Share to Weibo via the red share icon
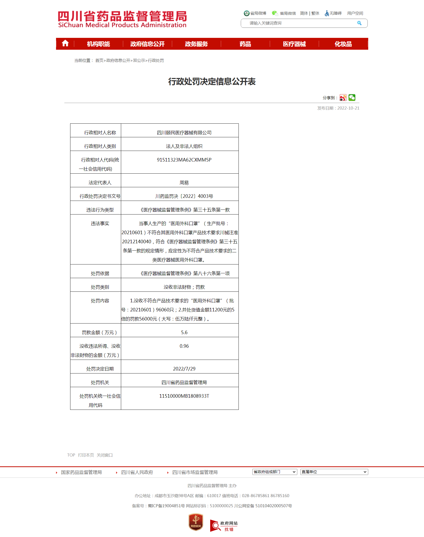The image size is (424, 537). coord(343,97)
